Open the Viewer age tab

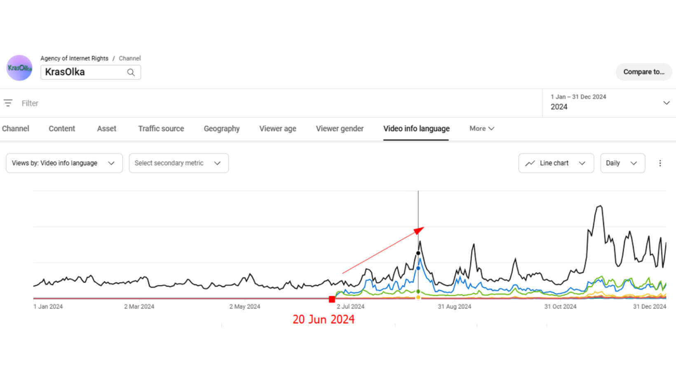coord(277,128)
